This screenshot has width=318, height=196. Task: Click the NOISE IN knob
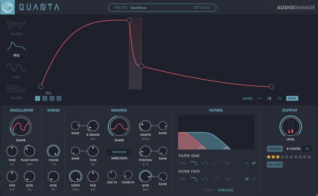click(x=128, y=175)
